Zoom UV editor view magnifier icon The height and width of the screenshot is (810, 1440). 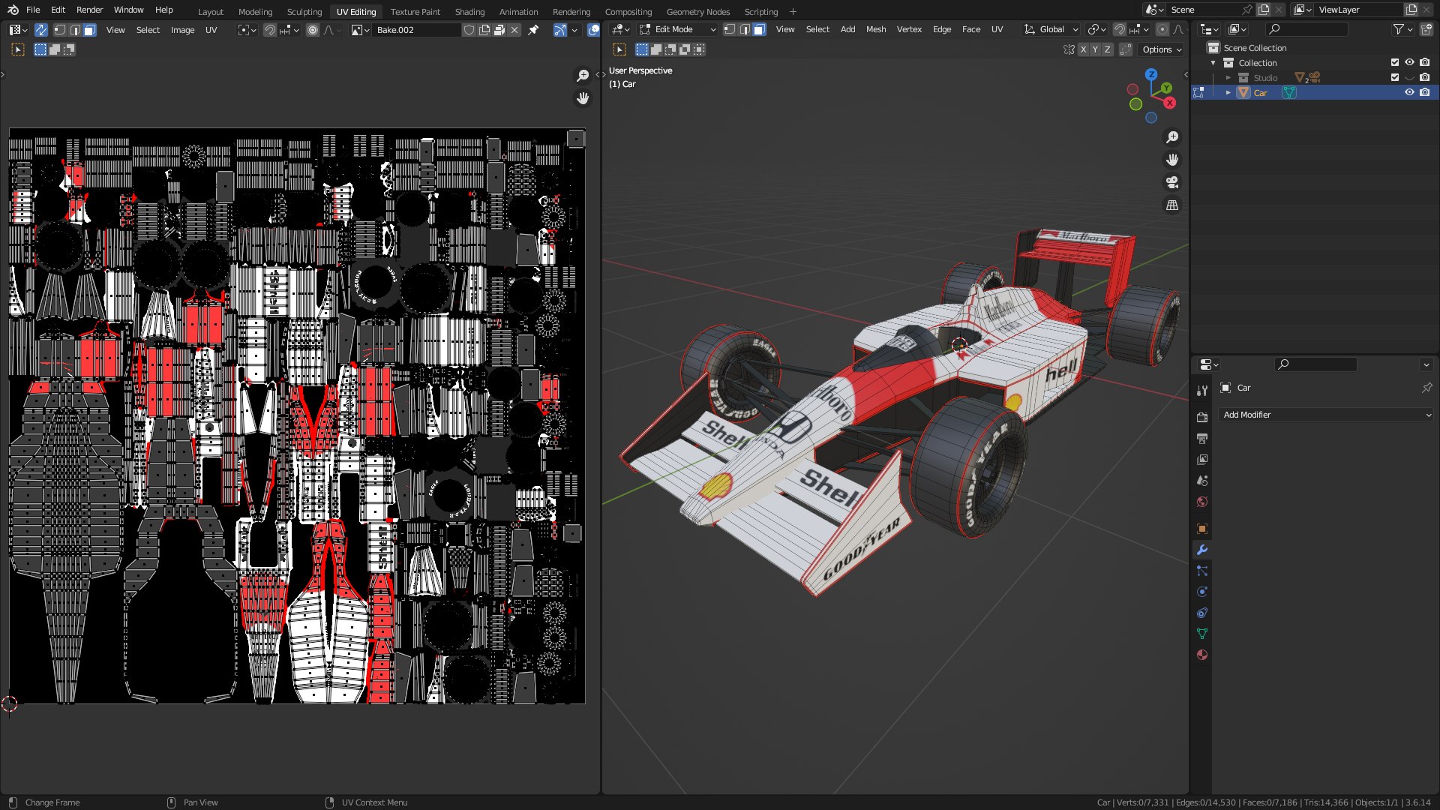[583, 76]
